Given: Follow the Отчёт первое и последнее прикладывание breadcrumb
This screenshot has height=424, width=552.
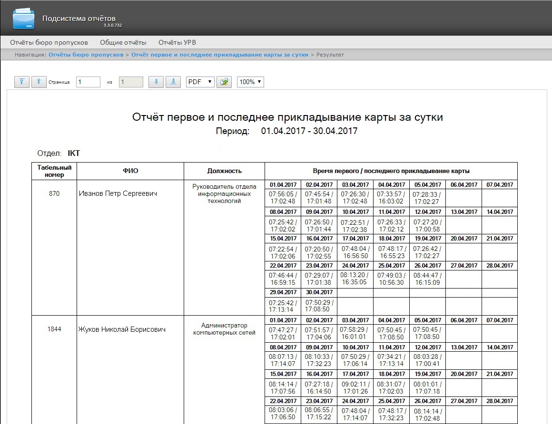Looking at the screenshot, I should 220,55.
